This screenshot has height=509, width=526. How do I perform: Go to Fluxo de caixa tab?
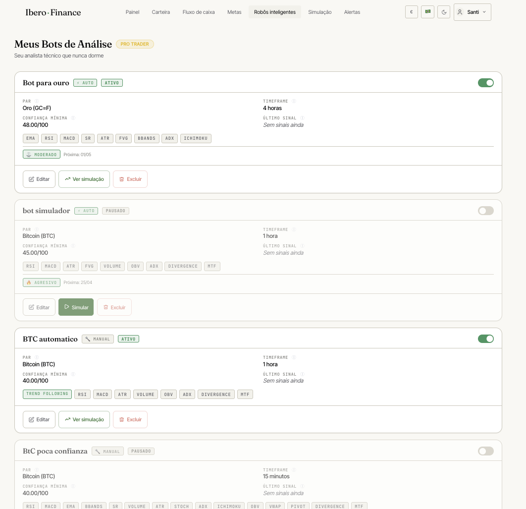(x=199, y=12)
